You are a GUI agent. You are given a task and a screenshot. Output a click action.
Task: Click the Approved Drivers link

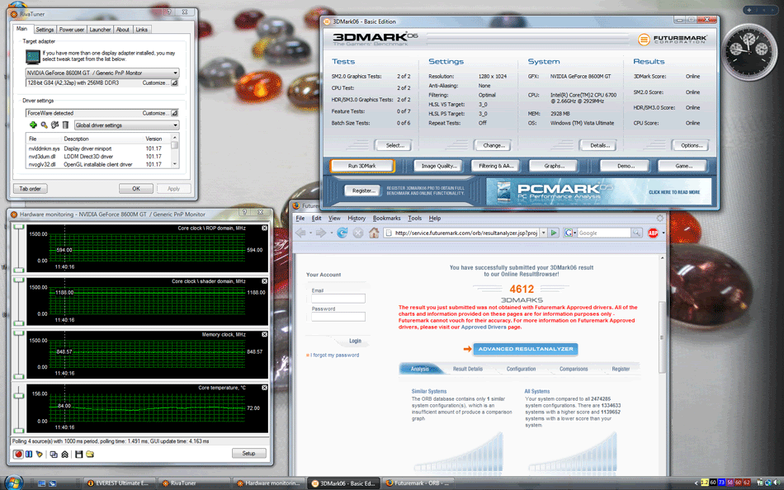coord(484,327)
